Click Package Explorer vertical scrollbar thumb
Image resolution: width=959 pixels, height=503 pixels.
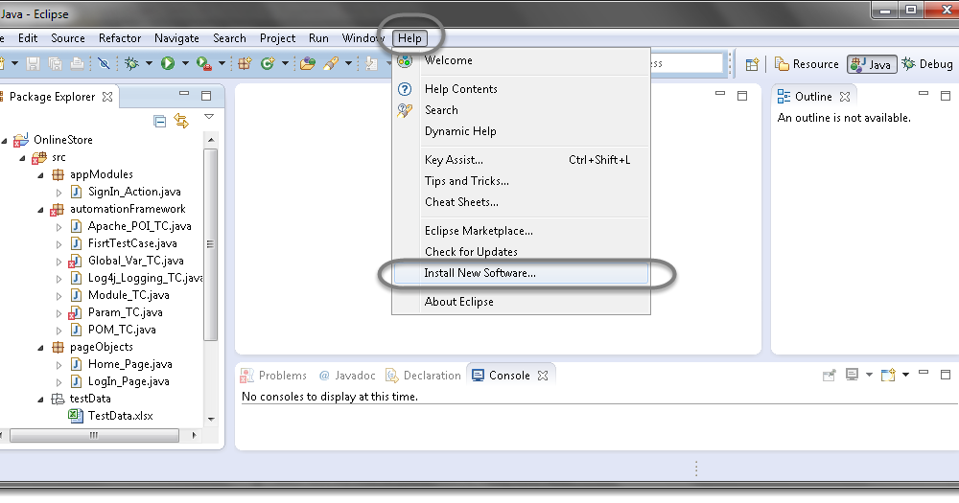pos(210,244)
